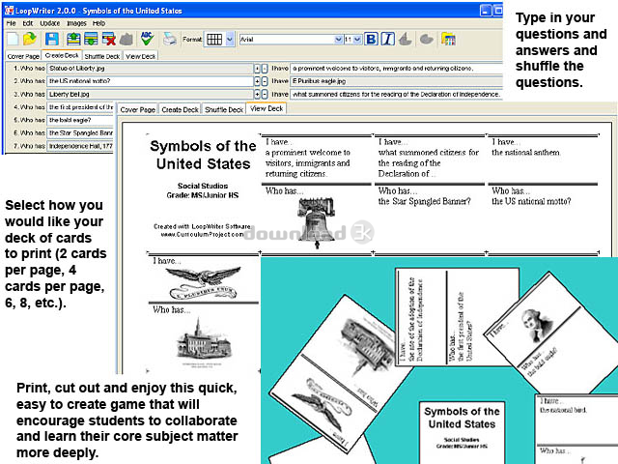Open the font size 11 dropdown
The image size is (618, 464).
pyautogui.click(x=357, y=40)
